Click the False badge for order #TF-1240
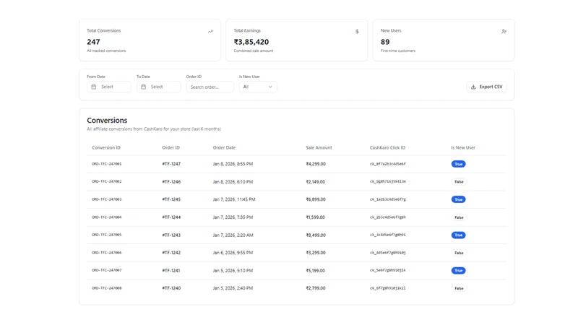This screenshot has width=578, height=325. (459, 288)
